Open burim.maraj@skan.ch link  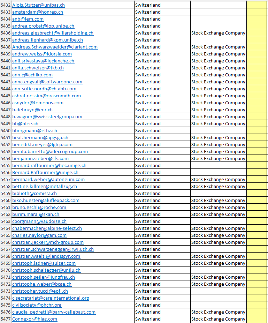pyautogui.click(x=36, y=215)
